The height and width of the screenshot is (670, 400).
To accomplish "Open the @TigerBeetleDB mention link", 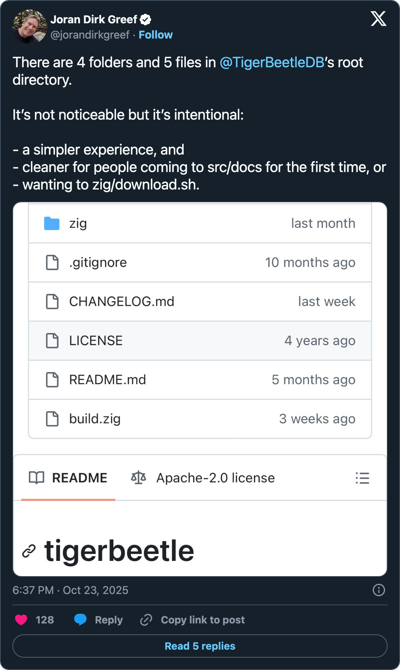I will click(272, 63).
